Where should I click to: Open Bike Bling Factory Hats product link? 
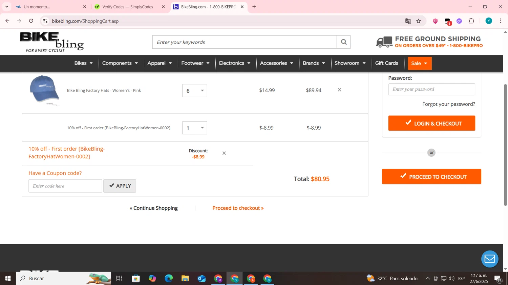(x=104, y=90)
